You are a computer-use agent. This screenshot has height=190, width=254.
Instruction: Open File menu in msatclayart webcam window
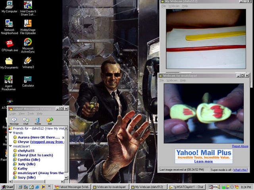[162, 80]
